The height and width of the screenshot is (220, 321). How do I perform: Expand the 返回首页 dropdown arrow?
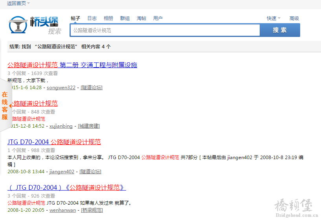pos(28,4)
